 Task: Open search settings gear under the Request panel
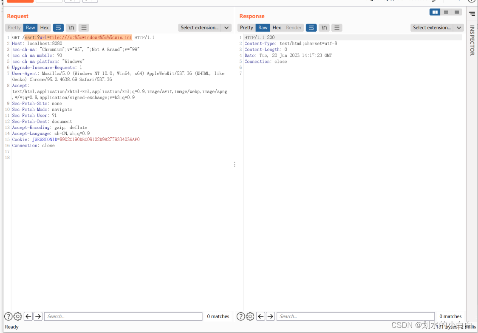tap(18, 316)
